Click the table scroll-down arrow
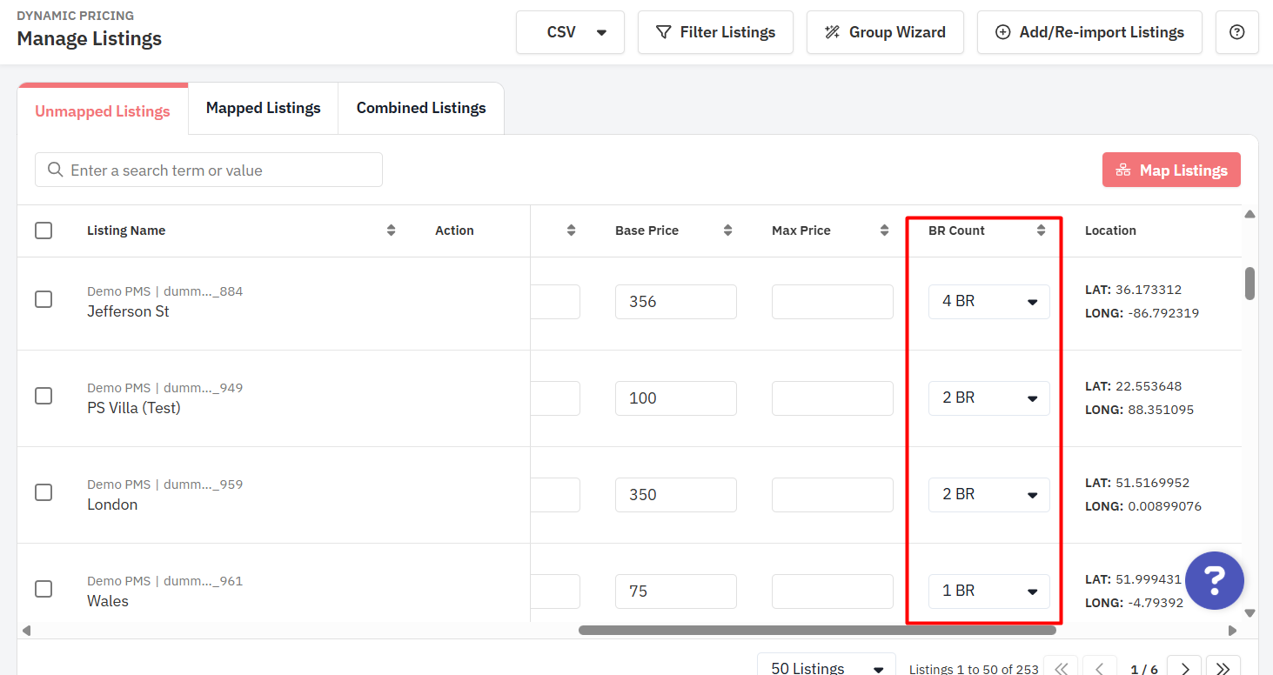 point(1250,613)
